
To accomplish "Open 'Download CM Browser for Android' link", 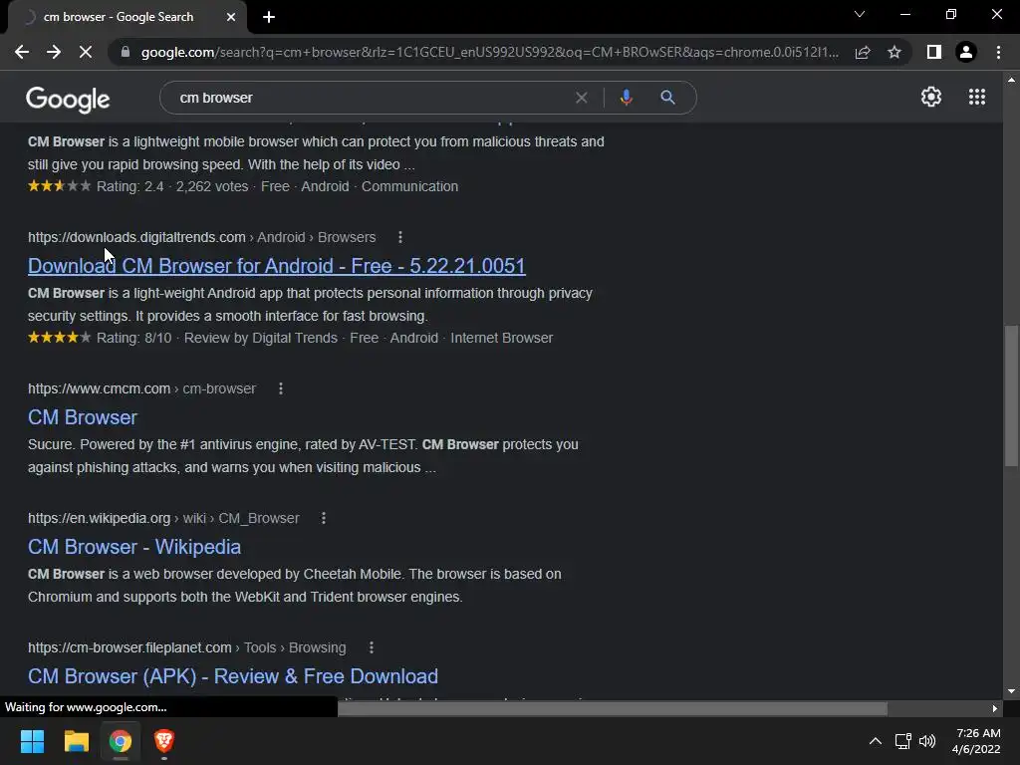I will tap(277, 266).
